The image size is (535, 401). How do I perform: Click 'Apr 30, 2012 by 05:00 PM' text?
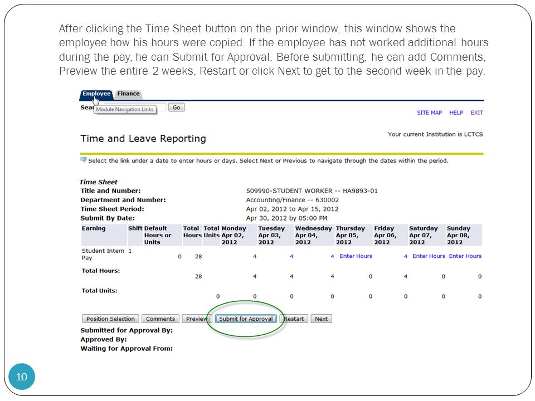pos(286,218)
